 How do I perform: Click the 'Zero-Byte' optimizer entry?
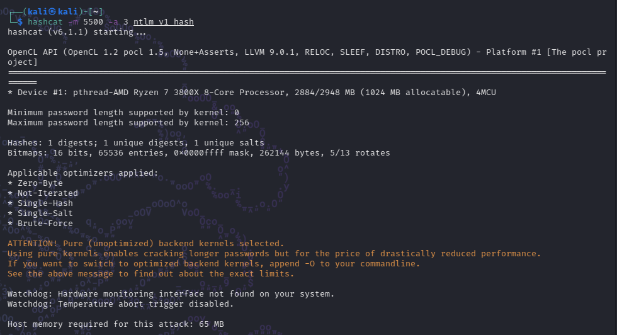(x=40, y=183)
